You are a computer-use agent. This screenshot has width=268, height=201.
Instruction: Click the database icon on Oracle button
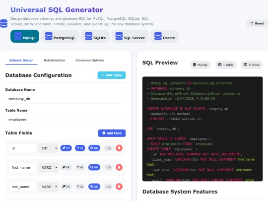pos(158,36)
